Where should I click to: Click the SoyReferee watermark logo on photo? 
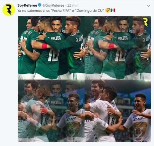tap(145, 22)
